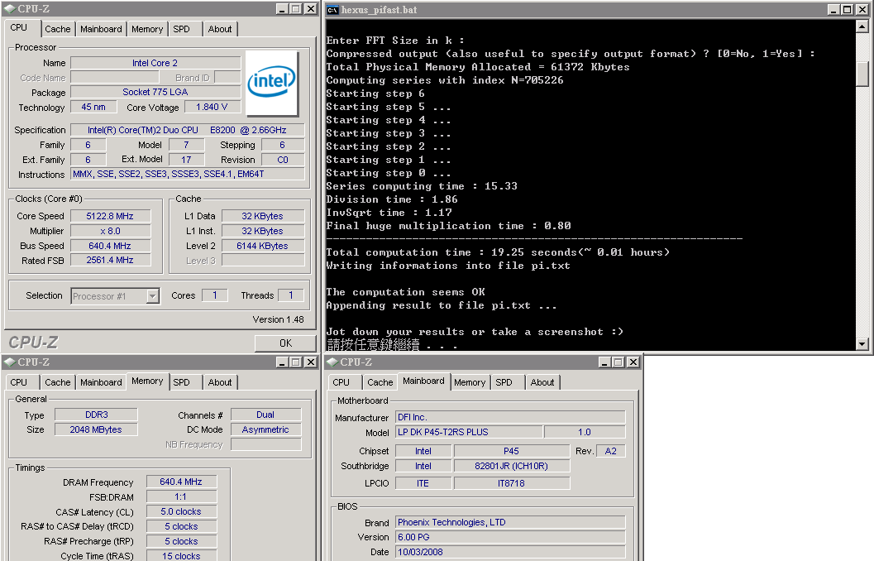
Task: Close the top CPU-Z CPU window
Action: [310, 9]
